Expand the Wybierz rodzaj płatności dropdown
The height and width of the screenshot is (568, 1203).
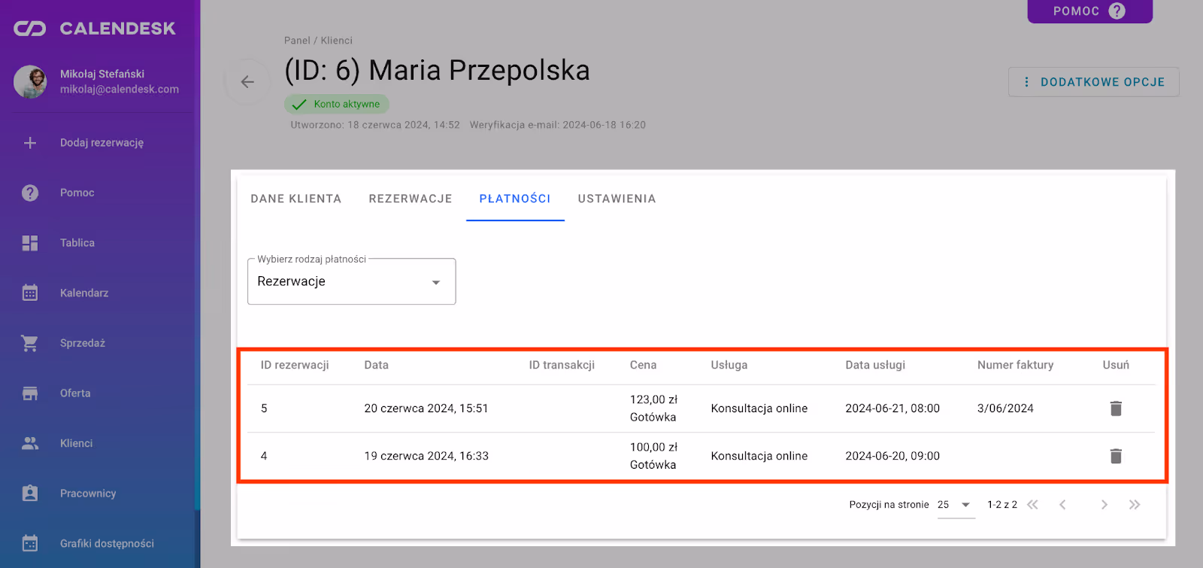[x=351, y=282]
